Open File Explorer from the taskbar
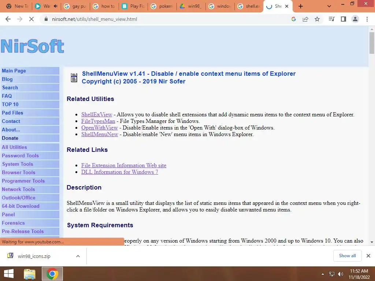The height and width of the screenshot is (281, 375). point(30,274)
